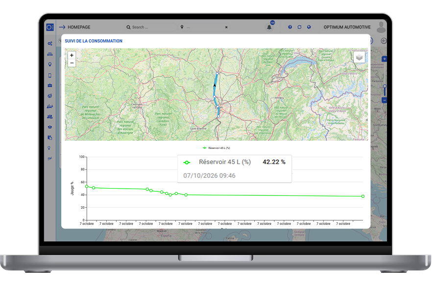Clear the address field with x

[226, 27]
